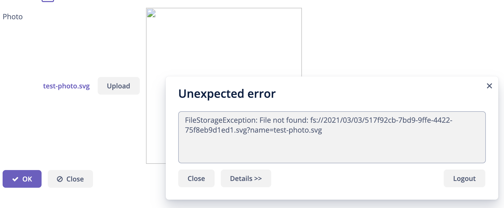Confirm the form with OK
Screen dimensions: 504x208
pyautogui.click(x=22, y=179)
